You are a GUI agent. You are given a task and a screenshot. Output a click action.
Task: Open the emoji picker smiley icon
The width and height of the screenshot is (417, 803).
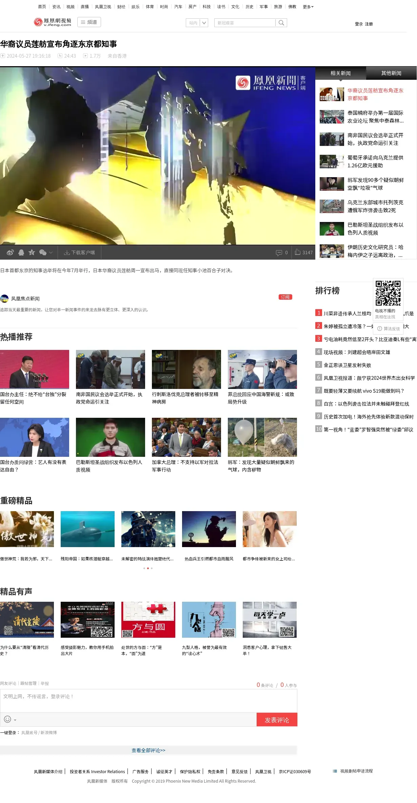click(7, 719)
